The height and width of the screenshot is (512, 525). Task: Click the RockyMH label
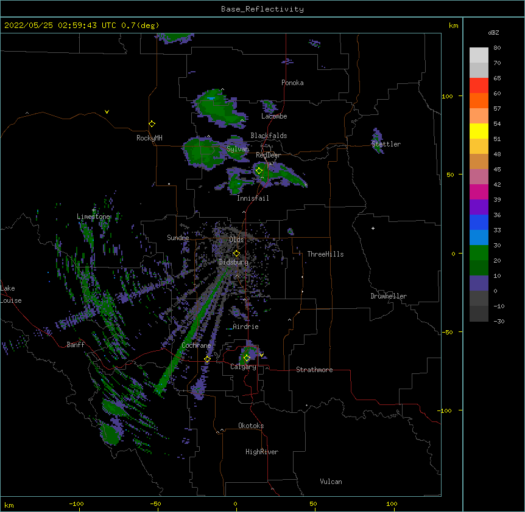point(149,138)
